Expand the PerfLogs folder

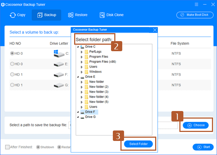tap(82, 52)
